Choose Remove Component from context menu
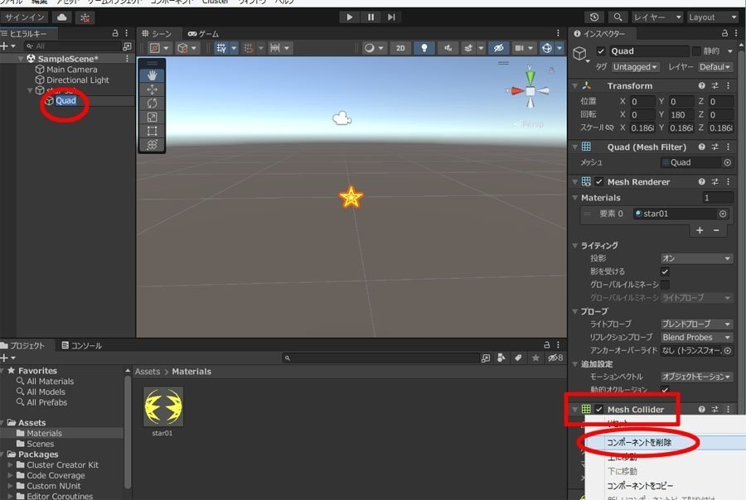The height and width of the screenshot is (500, 746). tap(639, 443)
